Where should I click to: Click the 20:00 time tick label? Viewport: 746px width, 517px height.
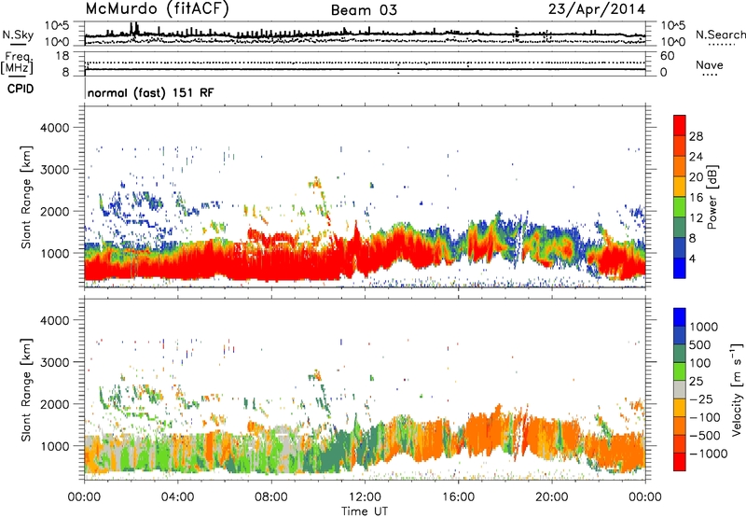coord(551,497)
